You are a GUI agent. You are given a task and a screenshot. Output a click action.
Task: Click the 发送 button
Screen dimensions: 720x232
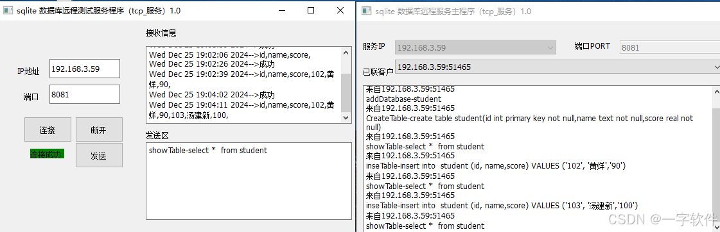(x=99, y=156)
